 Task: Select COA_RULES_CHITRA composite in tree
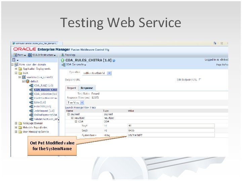(x=45, y=89)
